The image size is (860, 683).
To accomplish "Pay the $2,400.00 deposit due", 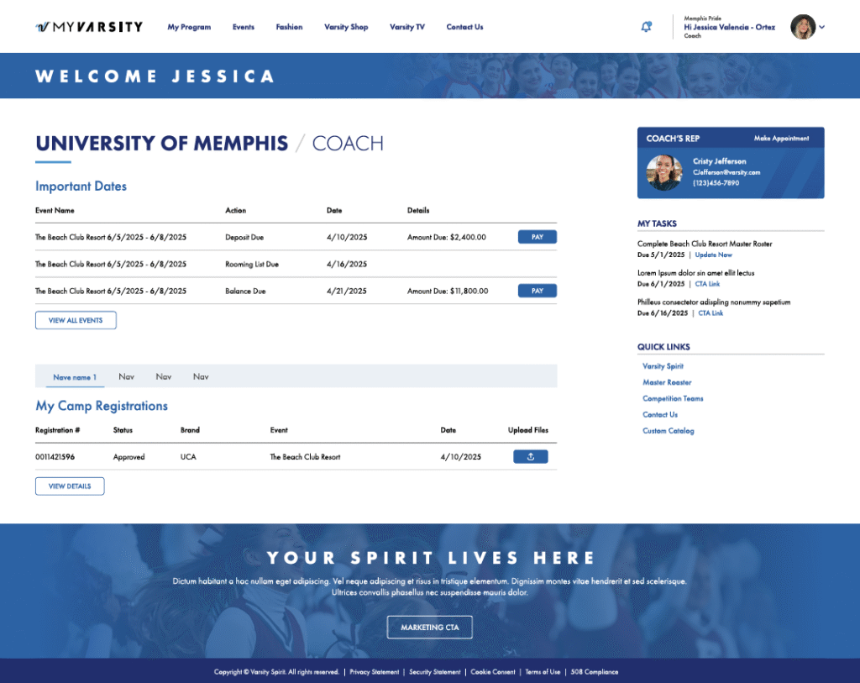I will [x=537, y=238].
